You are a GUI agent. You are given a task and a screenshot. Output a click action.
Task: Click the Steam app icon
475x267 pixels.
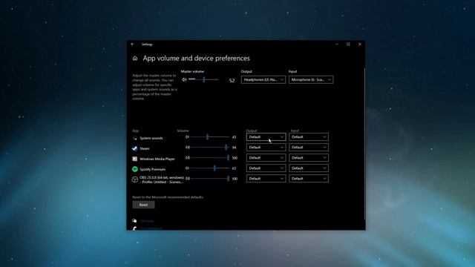pyautogui.click(x=135, y=148)
